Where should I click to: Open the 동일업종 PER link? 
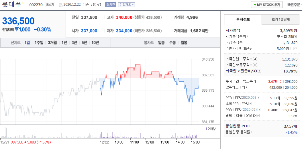(x=237, y=126)
